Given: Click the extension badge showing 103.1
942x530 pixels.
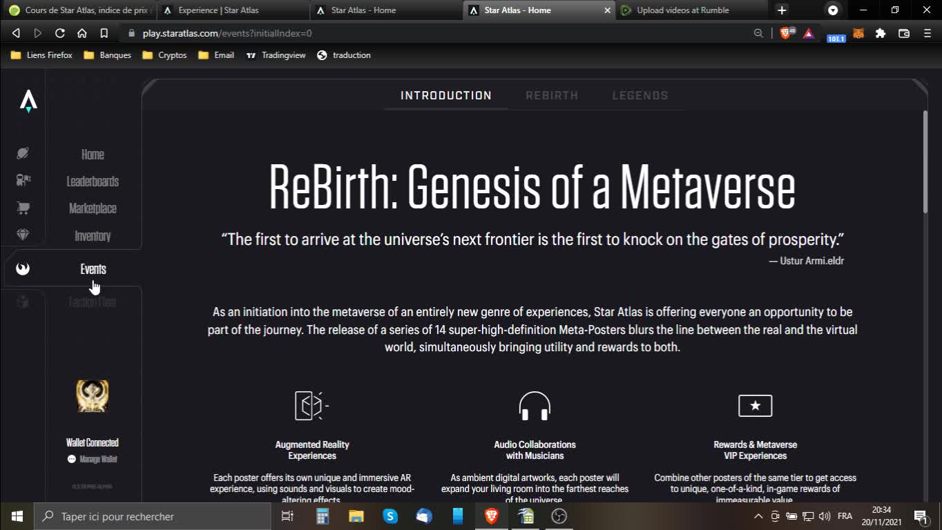Looking at the screenshot, I should pyautogui.click(x=836, y=38).
